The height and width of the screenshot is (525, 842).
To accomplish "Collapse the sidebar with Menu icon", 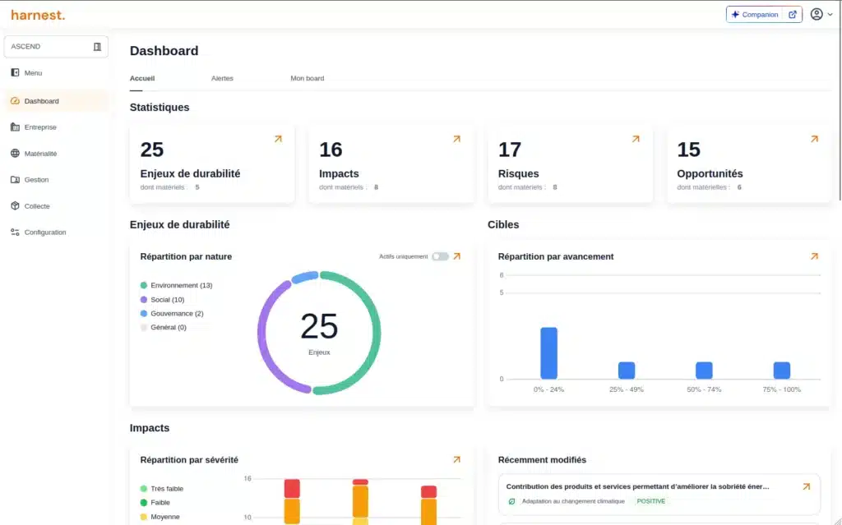I will (15, 72).
